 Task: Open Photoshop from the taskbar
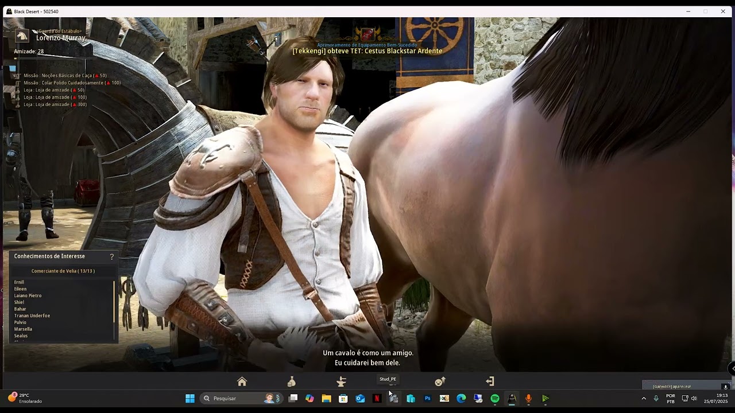click(427, 398)
